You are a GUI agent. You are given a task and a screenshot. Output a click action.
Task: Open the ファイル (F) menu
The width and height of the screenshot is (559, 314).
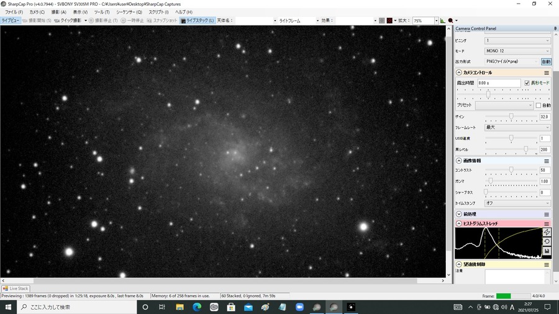coord(14,12)
